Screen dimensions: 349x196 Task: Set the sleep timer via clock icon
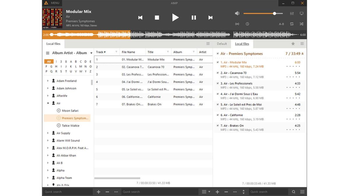[247, 24]
